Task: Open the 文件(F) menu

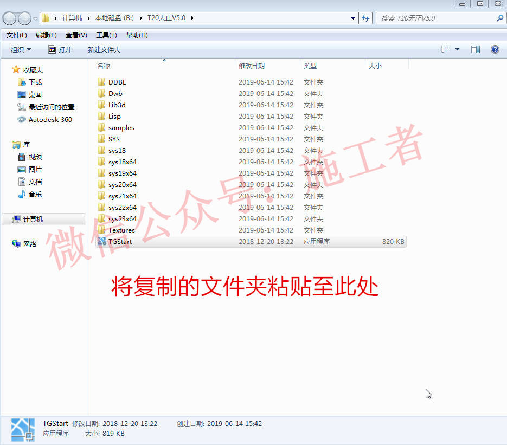Action: click(x=16, y=35)
